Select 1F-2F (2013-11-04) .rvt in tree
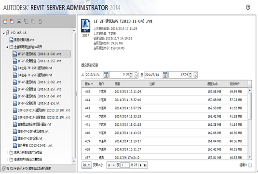The height and width of the screenshot is (174, 258). [x=41, y=54]
